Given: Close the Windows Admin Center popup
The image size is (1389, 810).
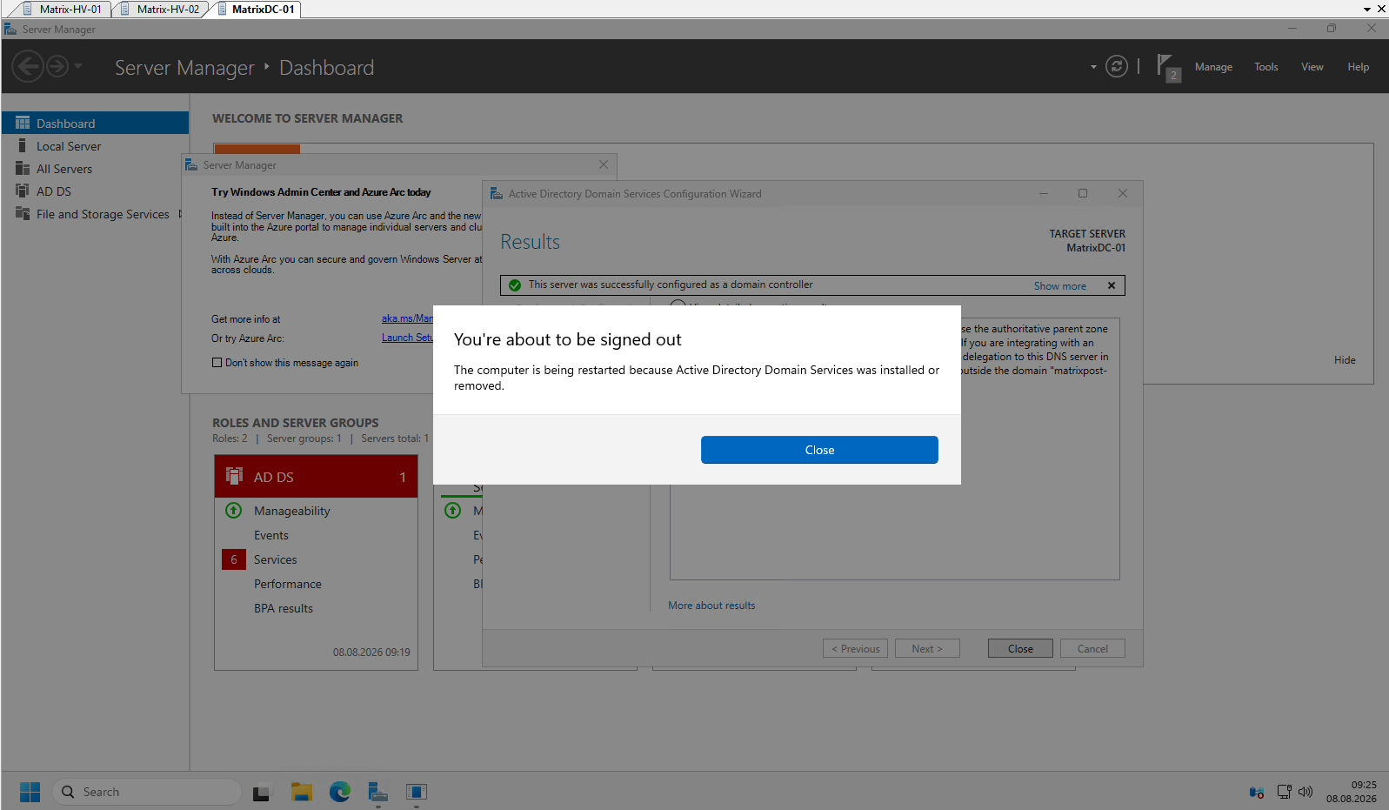Looking at the screenshot, I should (604, 164).
